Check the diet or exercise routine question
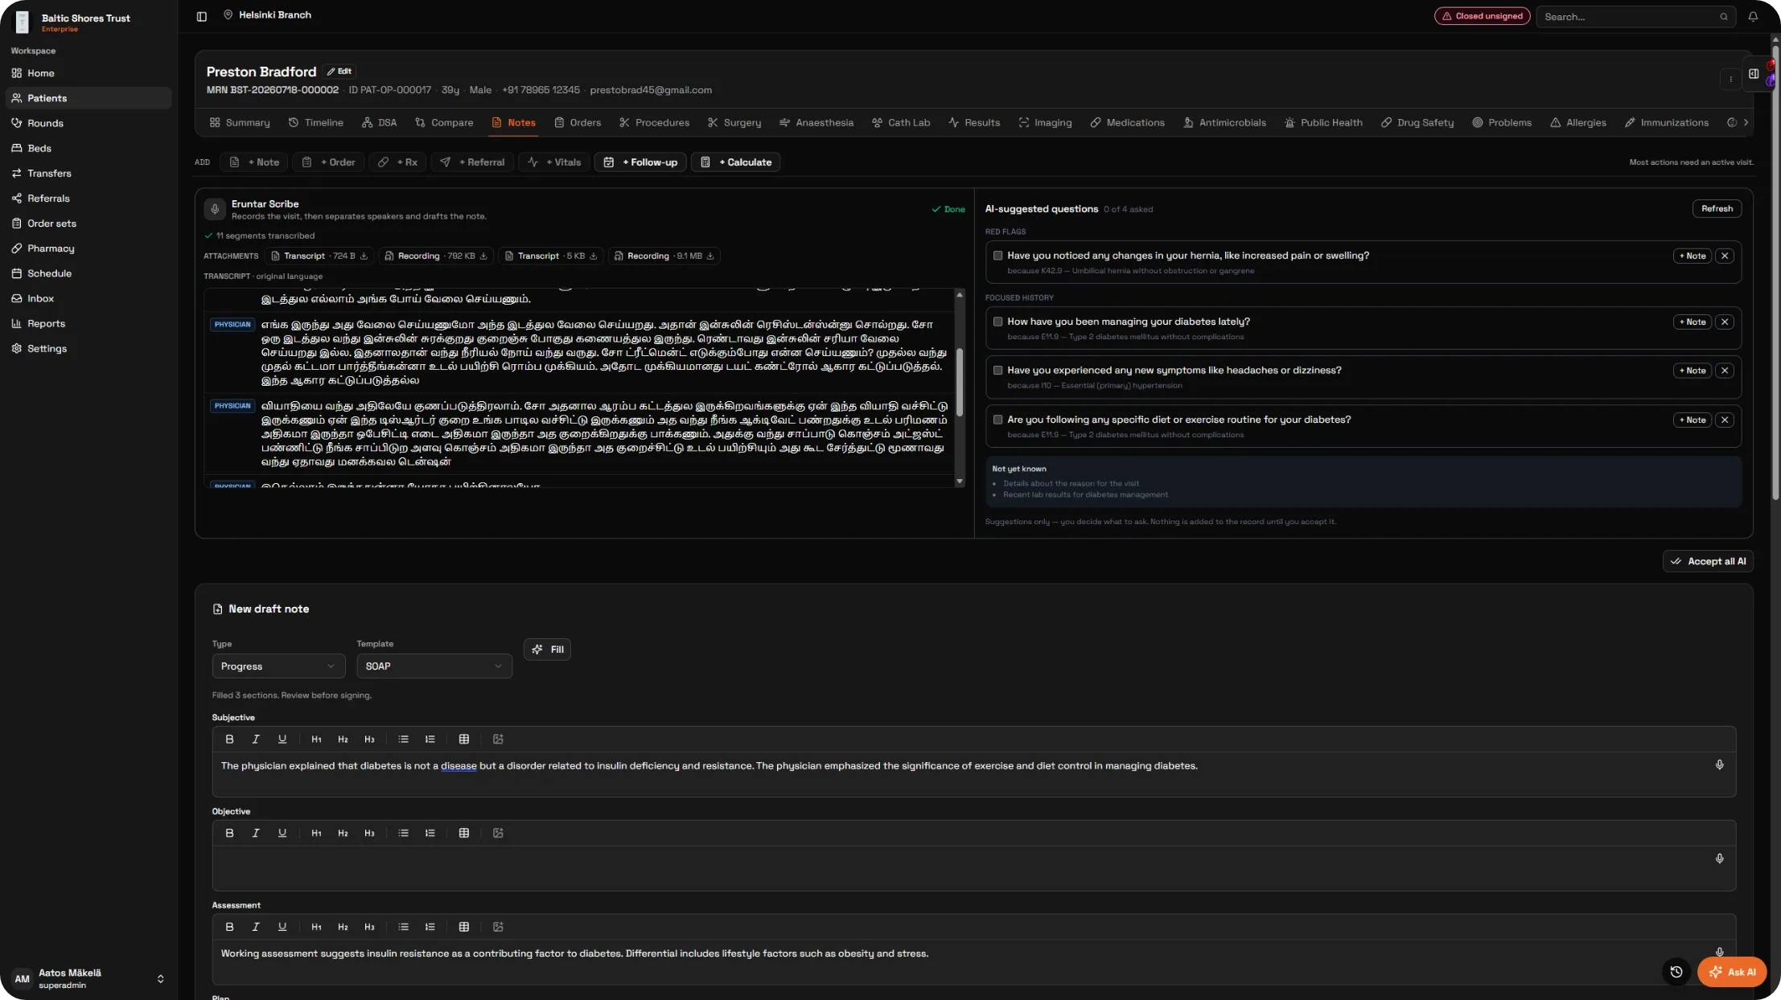 [997, 420]
